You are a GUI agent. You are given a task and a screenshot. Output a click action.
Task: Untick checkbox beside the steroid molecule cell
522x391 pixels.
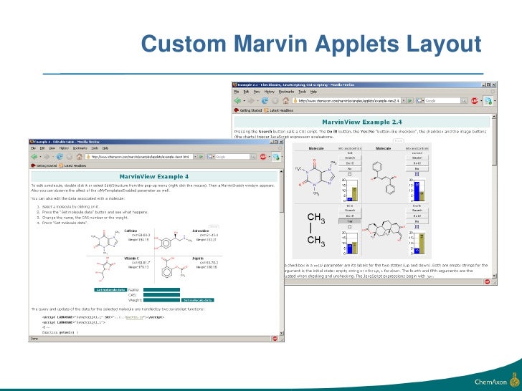coord(417,227)
